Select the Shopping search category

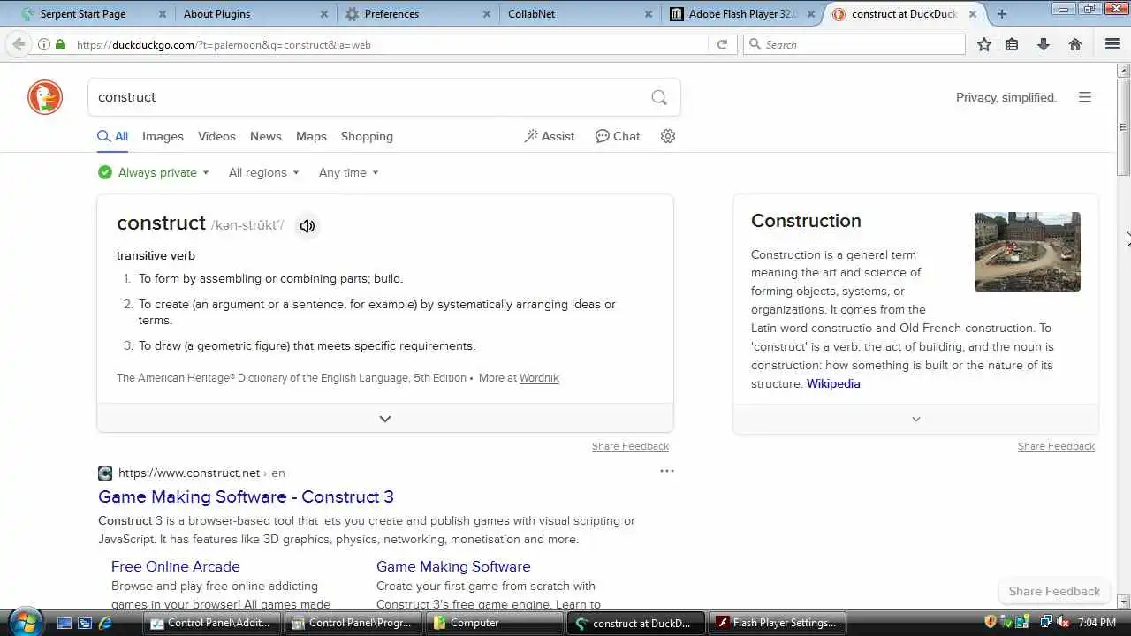(367, 136)
